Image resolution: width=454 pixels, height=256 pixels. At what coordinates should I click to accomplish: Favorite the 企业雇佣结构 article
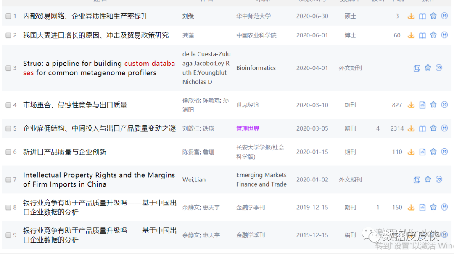tap(433, 128)
